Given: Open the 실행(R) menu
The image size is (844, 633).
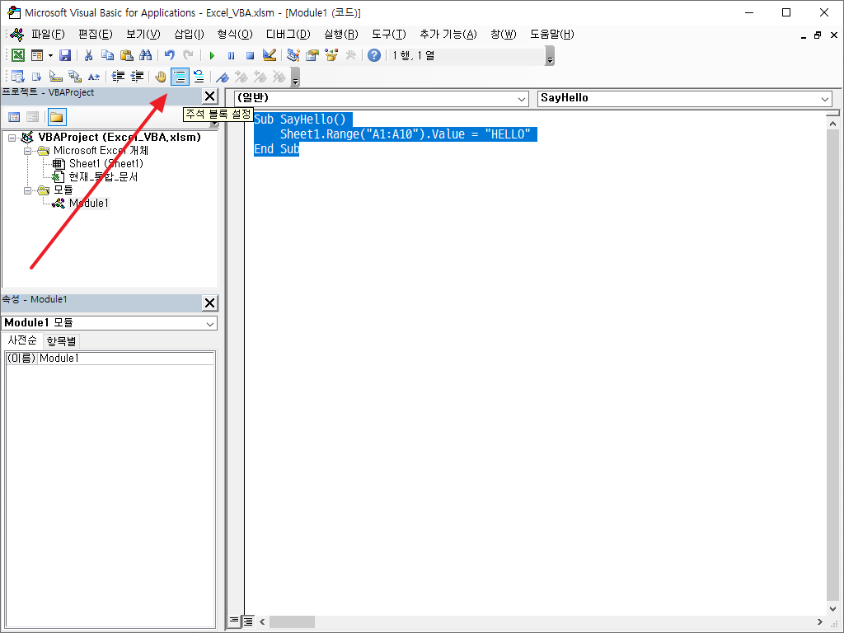Looking at the screenshot, I should coord(341,35).
